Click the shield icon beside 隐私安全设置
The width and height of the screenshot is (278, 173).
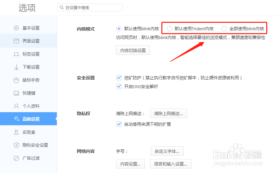click(x=16, y=145)
